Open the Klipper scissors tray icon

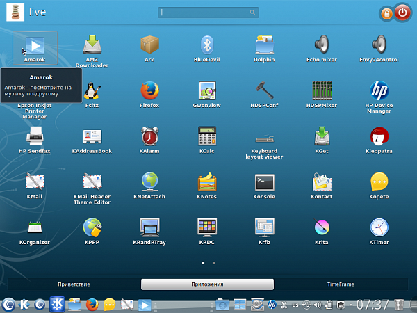point(284,305)
